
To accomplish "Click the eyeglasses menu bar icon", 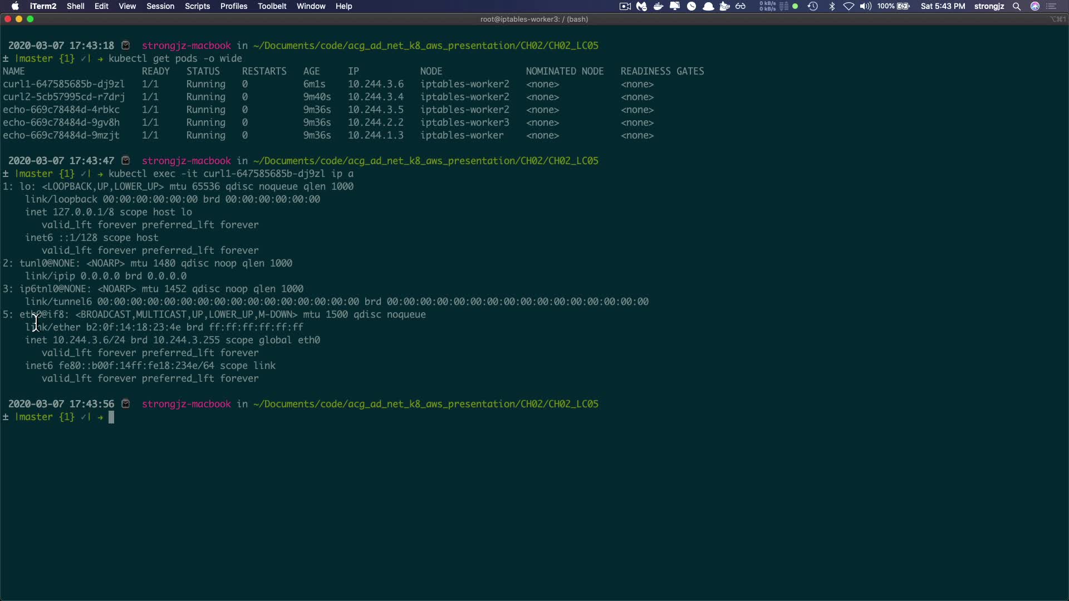I will (x=741, y=6).
